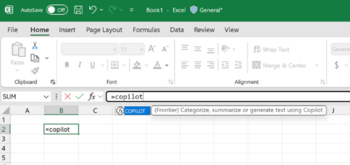Select the Format Painter brush icon
The height and width of the screenshot is (165, 350).
pos(35,71)
